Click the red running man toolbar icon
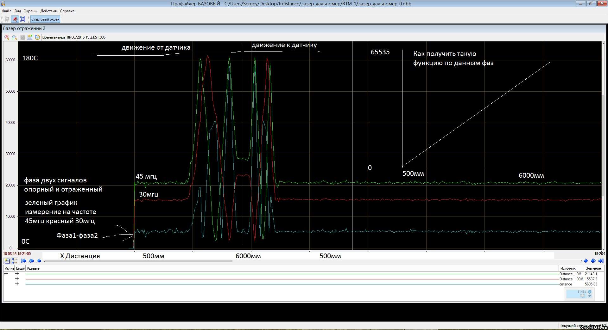 [x=15, y=19]
